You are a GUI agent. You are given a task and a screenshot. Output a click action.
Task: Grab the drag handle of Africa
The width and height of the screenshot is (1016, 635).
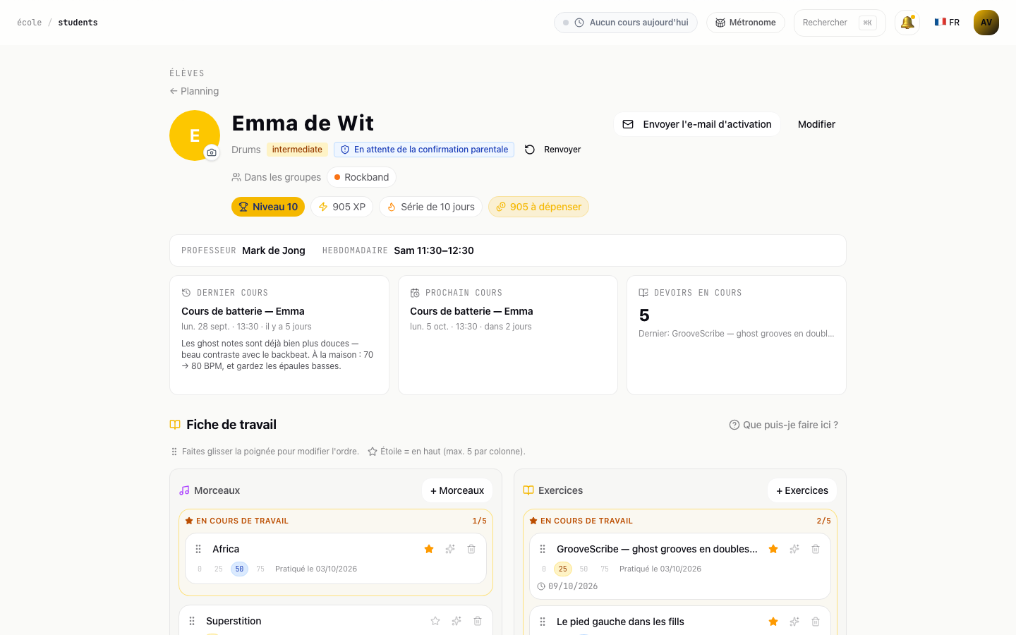pos(198,549)
